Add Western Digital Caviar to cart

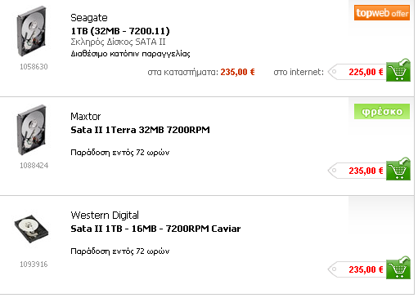pyautogui.click(x=398, y=268)
